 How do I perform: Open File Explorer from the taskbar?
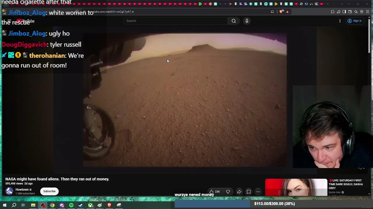click(x=33, y=205)
